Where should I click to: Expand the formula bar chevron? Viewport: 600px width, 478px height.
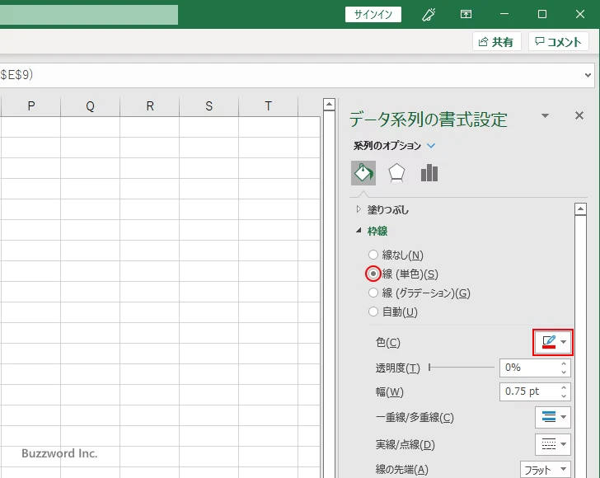coord(588,75)
